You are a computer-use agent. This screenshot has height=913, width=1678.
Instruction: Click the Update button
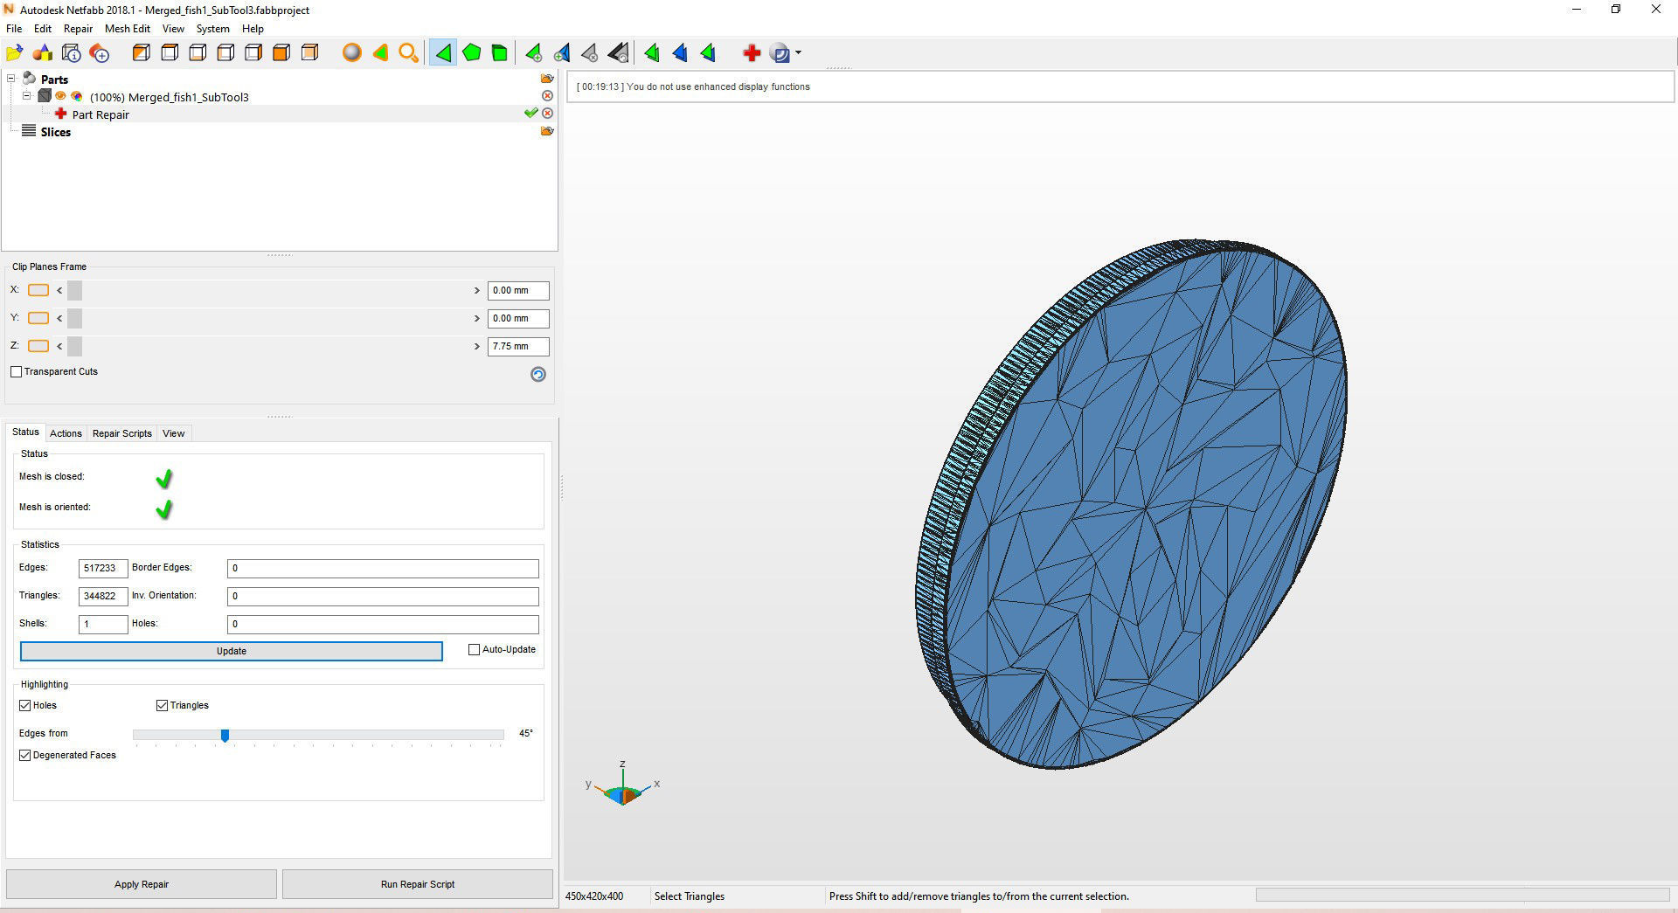tap(232, 651)
